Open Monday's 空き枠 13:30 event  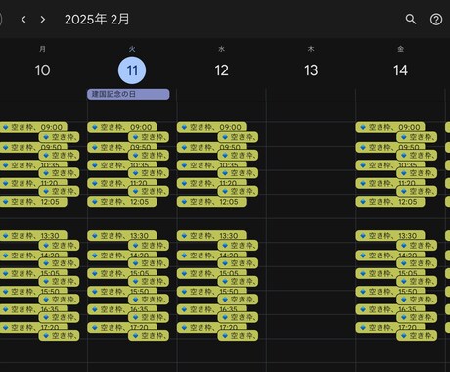point(33,235)
